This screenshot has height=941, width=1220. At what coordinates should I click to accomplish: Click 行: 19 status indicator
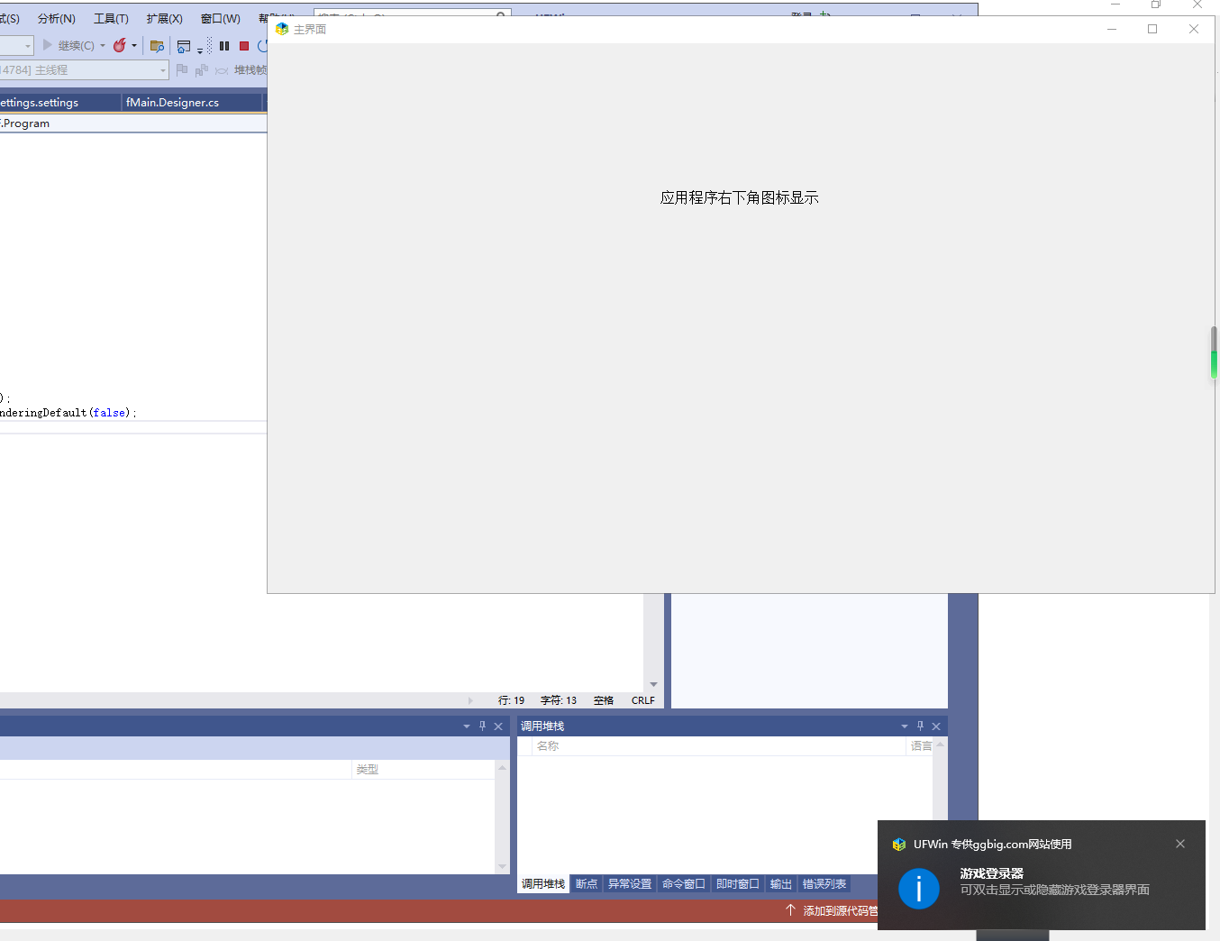point(511,700)
